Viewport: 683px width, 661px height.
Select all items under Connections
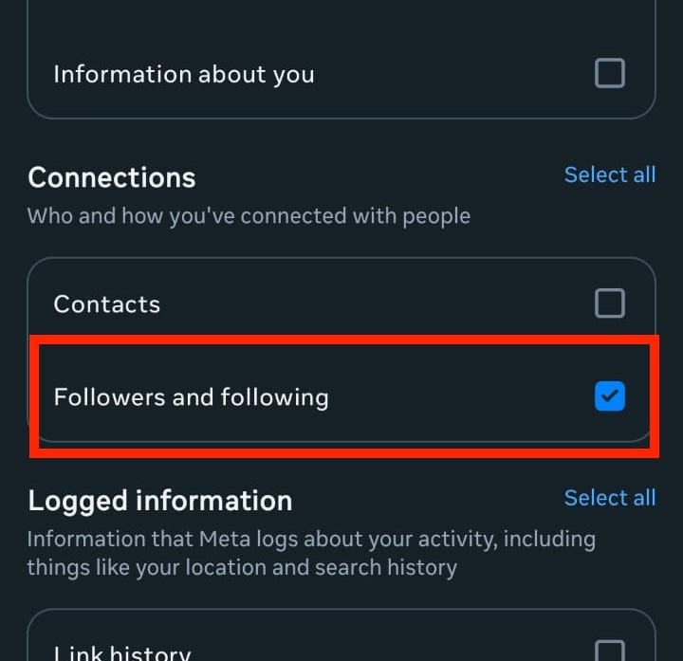[609, 174]
